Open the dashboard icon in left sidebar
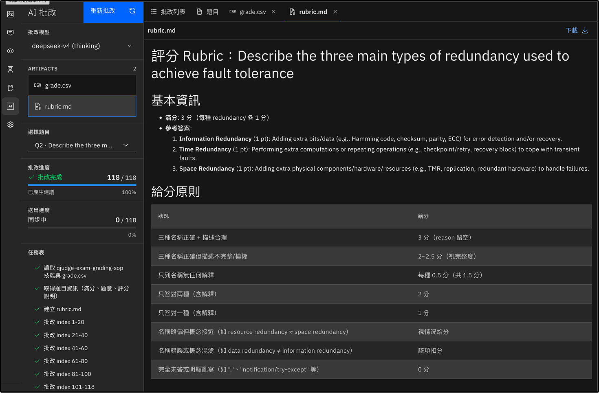This screenshot has height=393, width=599. coord(11,14)
